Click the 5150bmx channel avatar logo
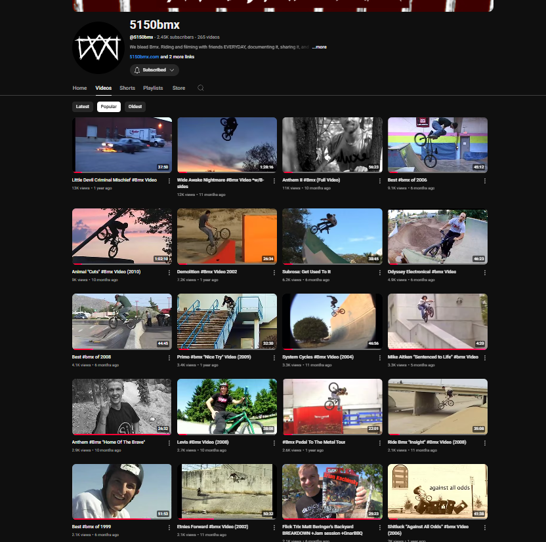546x542 pixels. 98,47
